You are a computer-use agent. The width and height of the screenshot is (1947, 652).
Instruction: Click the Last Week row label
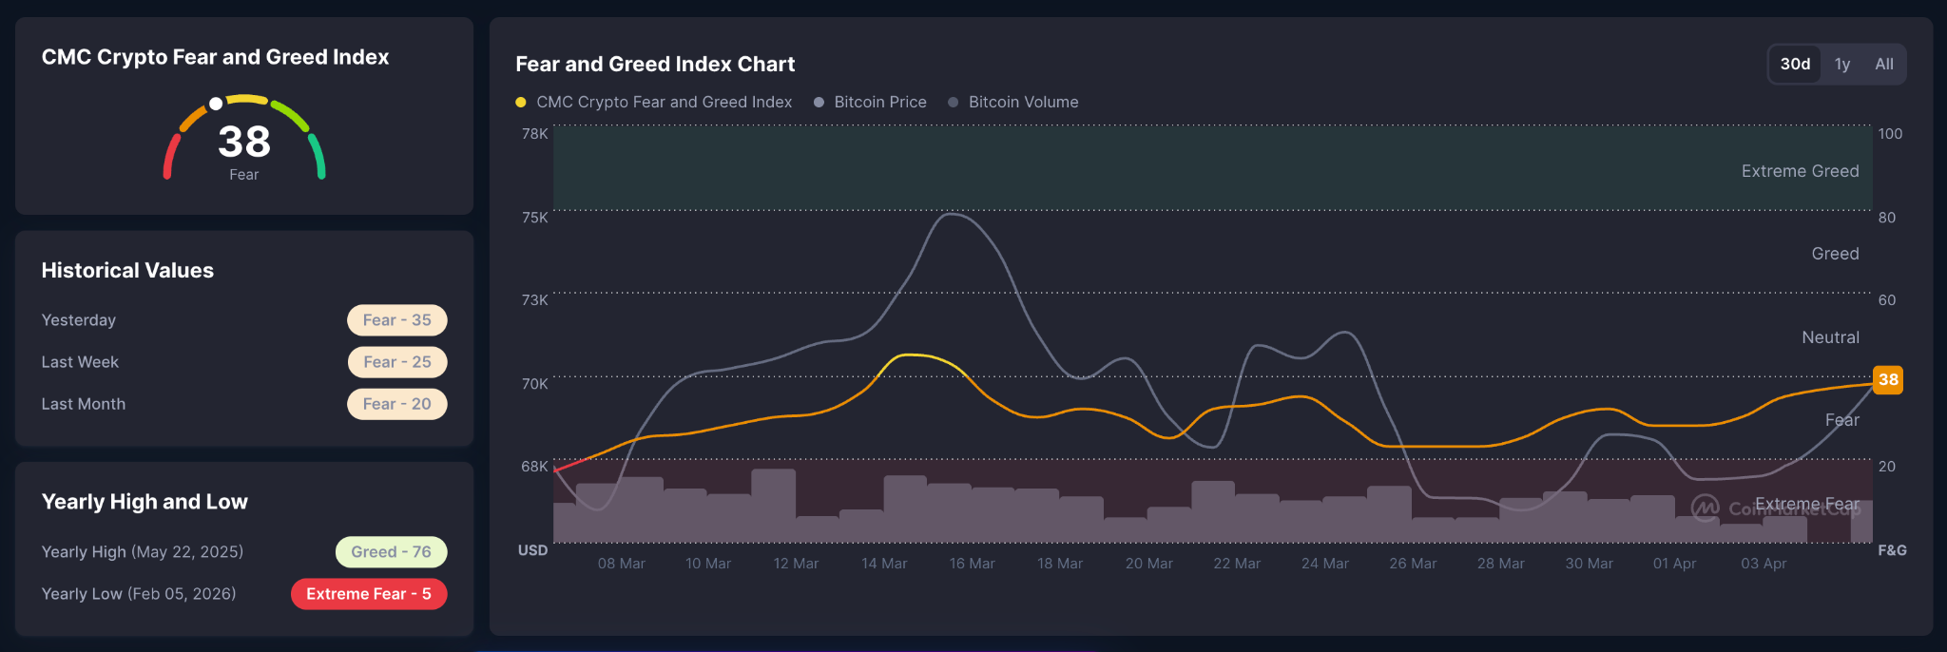click(80, 362)
